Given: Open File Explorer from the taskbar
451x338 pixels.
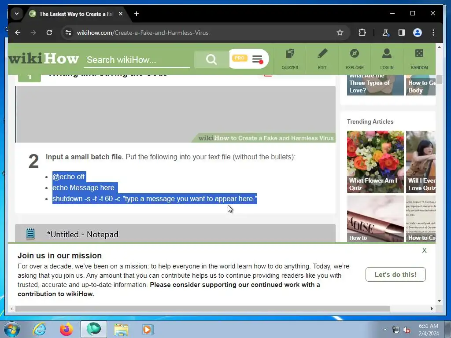Looking at the screenshot, I should click(121, 329).
